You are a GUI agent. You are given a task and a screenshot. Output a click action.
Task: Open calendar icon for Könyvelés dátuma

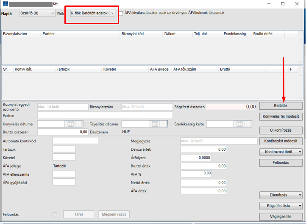(70, 124)
